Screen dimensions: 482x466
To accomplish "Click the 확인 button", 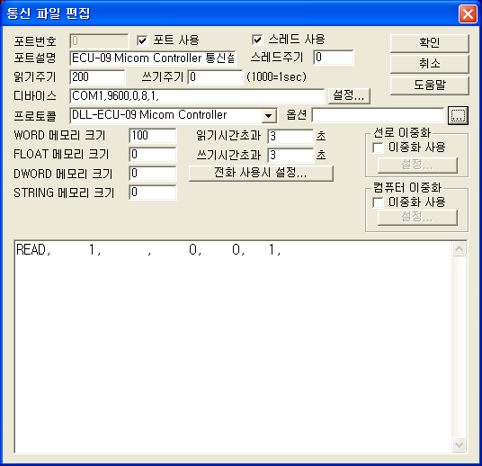I will click(x=430, y=43).
